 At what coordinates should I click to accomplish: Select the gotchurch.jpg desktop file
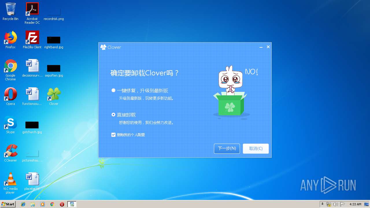click(x=32, y=127)
